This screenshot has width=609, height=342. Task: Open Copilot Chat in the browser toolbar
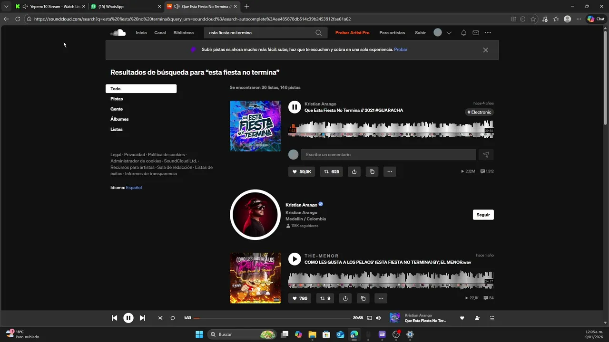[596, 19]
